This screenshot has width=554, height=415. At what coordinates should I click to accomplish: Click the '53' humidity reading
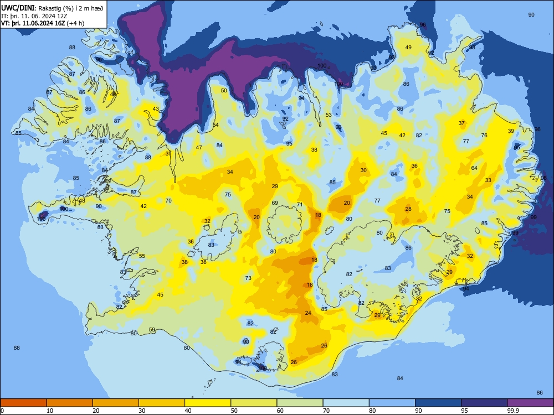[x=329, y=115]
